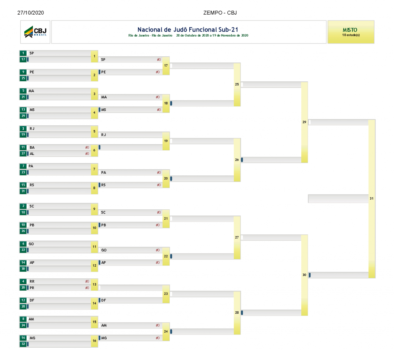Click the empty third-place slot beside 31
This screenshot has width=394, height=350.
pyautogui.click(x=338, y=199)
